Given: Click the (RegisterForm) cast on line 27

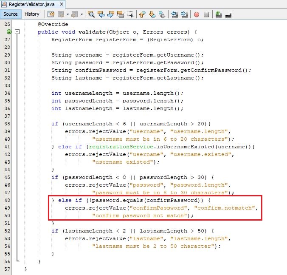Looking at the screenshot, I should [170, 40].
